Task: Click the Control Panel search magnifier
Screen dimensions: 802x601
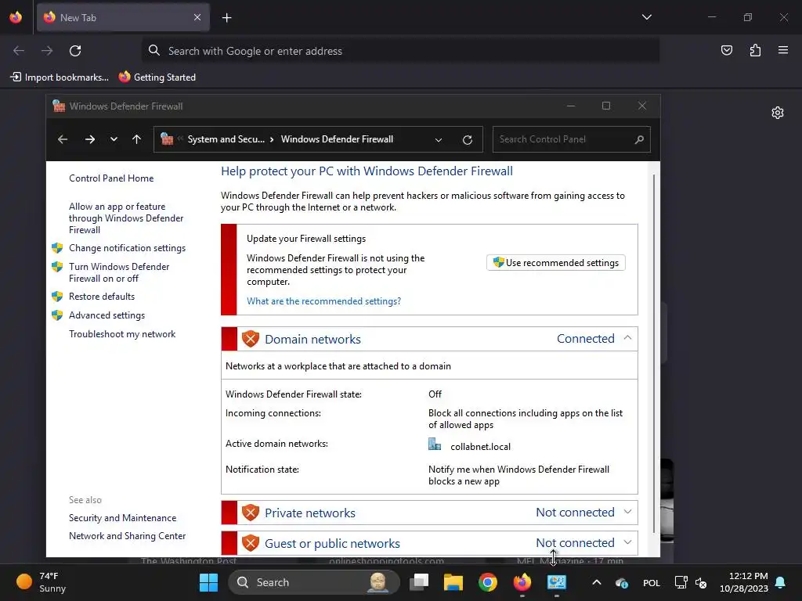Action: [639, 139]
